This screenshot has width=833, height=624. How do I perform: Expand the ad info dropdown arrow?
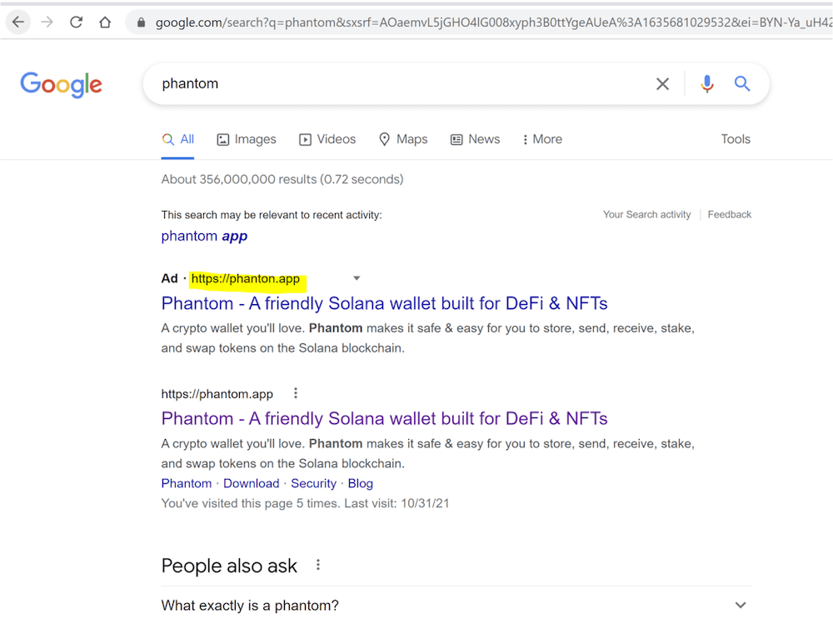coord(357,278)
